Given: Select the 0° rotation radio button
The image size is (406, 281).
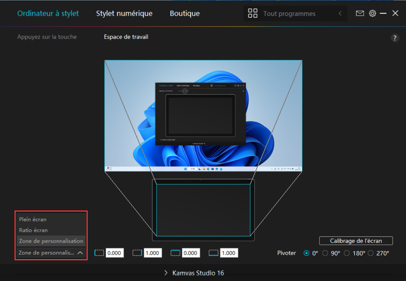Looking at the screenshot, I should click(306, 253).
